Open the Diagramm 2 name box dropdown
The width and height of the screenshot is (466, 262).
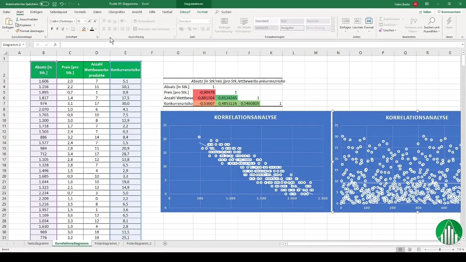23,45
